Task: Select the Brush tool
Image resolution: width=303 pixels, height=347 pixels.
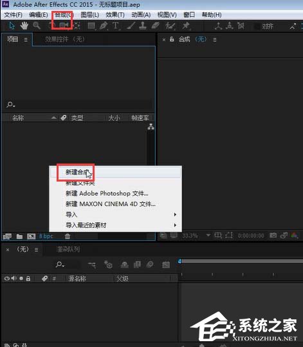Action: [x=131, y=26]
